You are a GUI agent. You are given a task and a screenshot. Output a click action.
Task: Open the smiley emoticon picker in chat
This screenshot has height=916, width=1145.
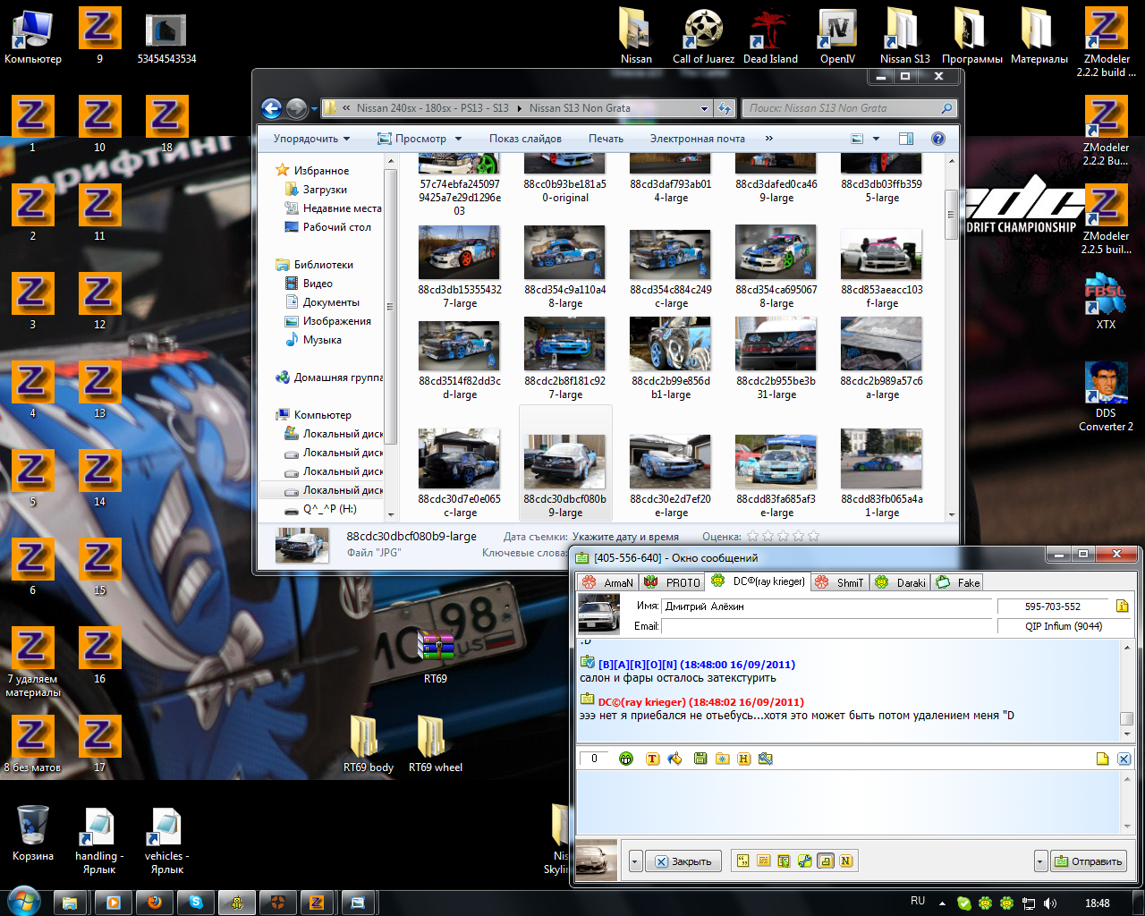(x=626, y=759)
